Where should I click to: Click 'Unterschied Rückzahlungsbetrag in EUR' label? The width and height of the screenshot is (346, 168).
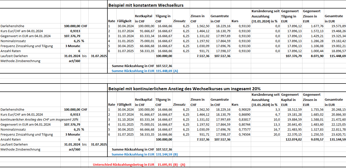point(124,165)
